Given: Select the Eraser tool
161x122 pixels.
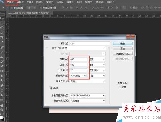Looking at the screenshot, I should coord(2,66).
